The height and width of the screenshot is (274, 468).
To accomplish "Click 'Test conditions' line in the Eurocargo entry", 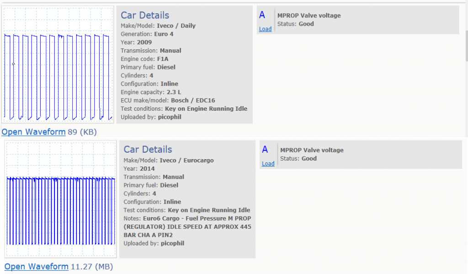I will coord(187,210).
